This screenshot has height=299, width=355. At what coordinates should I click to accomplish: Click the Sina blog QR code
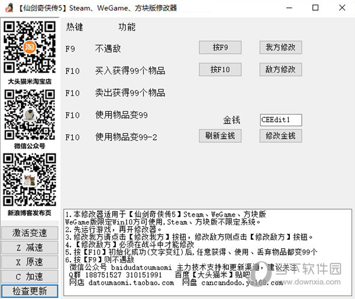pos(30,180)
